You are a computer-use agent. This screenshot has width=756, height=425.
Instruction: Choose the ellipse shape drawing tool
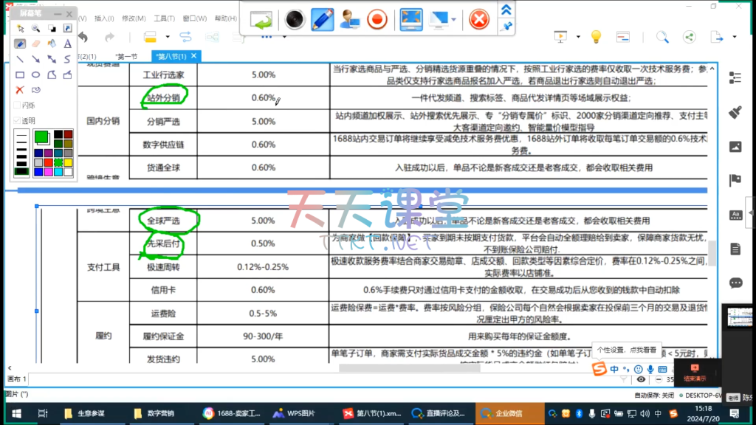[35, 75]
